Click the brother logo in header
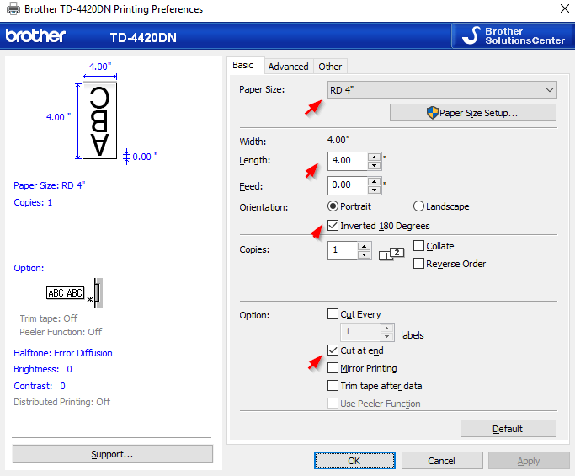This screenshot has width=575, height=476. (35, 36)
